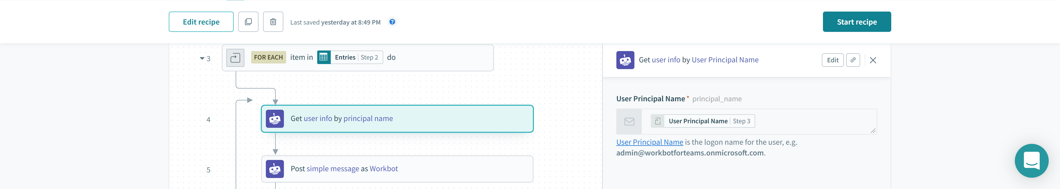The height and width of the screenshot is (189, 1060).
Task: Click the Workbot icon on step 5
Action: tap(275, 169)
